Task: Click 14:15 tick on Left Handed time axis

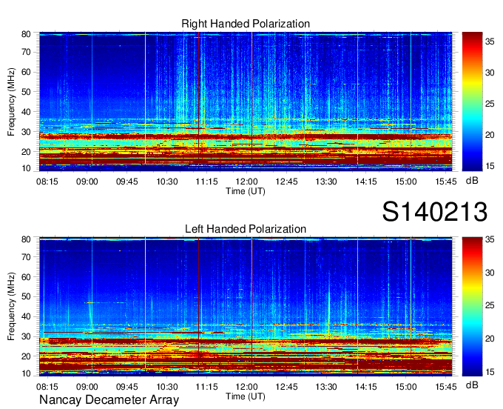Action: (366, 387)
